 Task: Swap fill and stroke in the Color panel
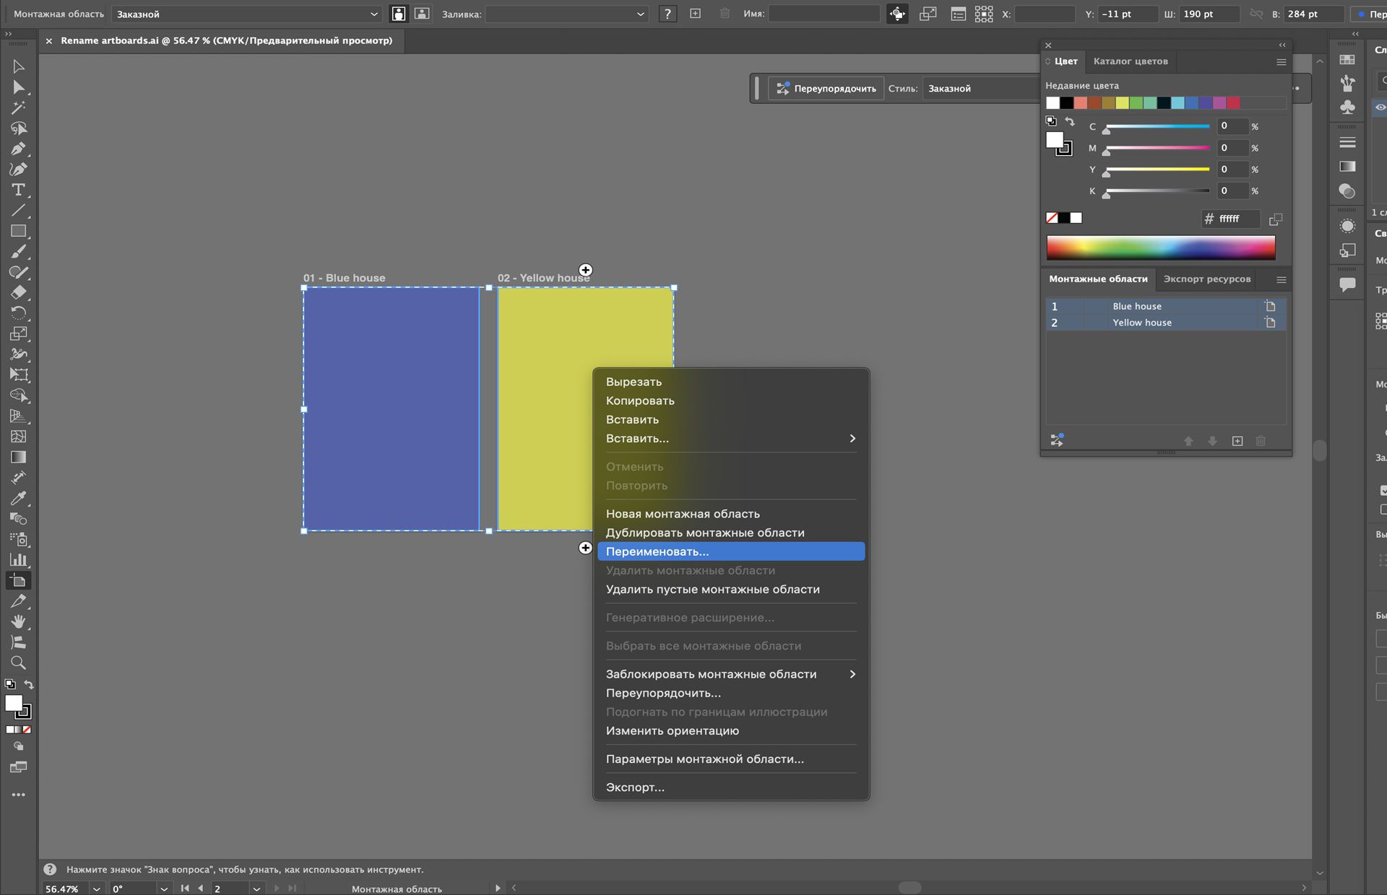[x=1070, y=121]
